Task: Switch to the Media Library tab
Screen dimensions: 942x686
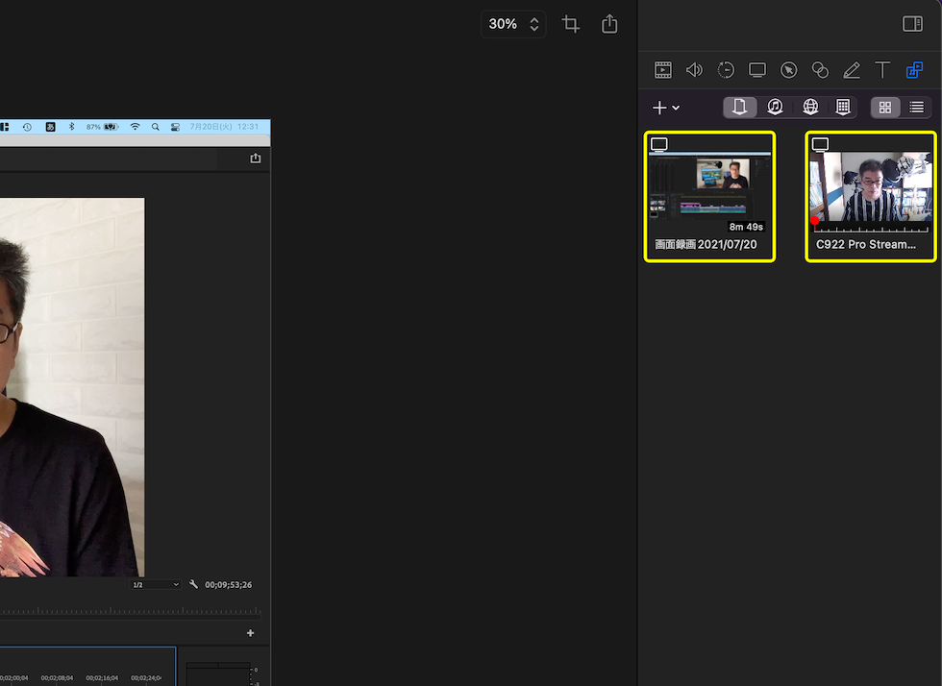Action: (x=914, y=70)
